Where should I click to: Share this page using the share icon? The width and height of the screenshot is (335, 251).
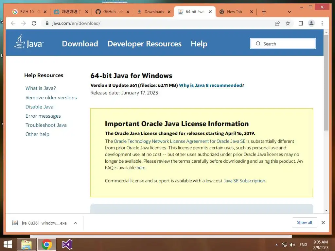click(x=277, y=23)
